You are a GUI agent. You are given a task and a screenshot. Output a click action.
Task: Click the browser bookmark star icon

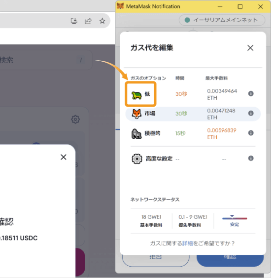tap(102, 21)
